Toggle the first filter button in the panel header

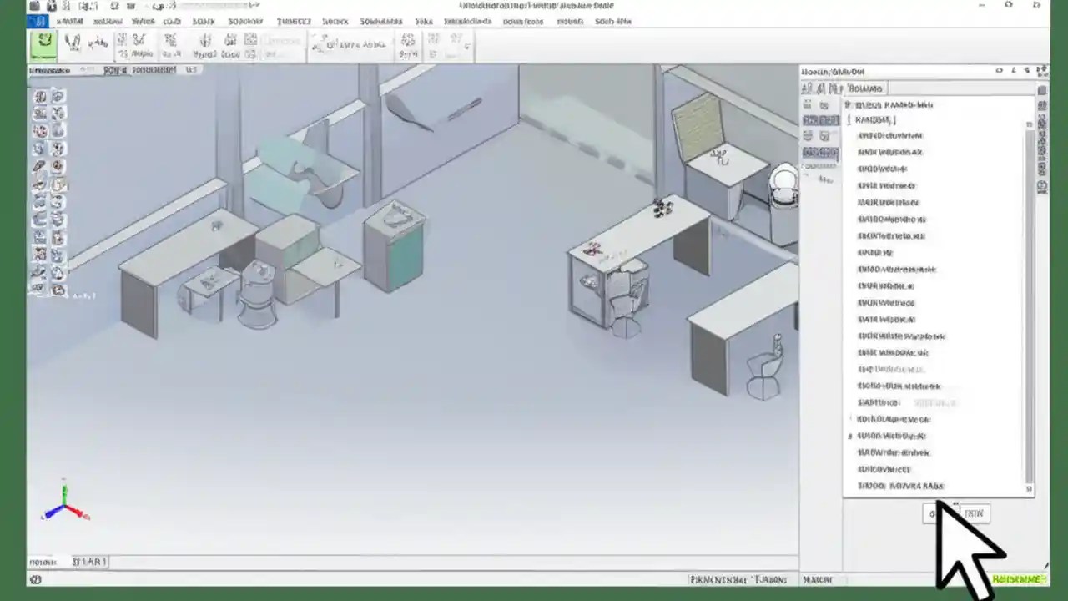click(x=806, y=88)
